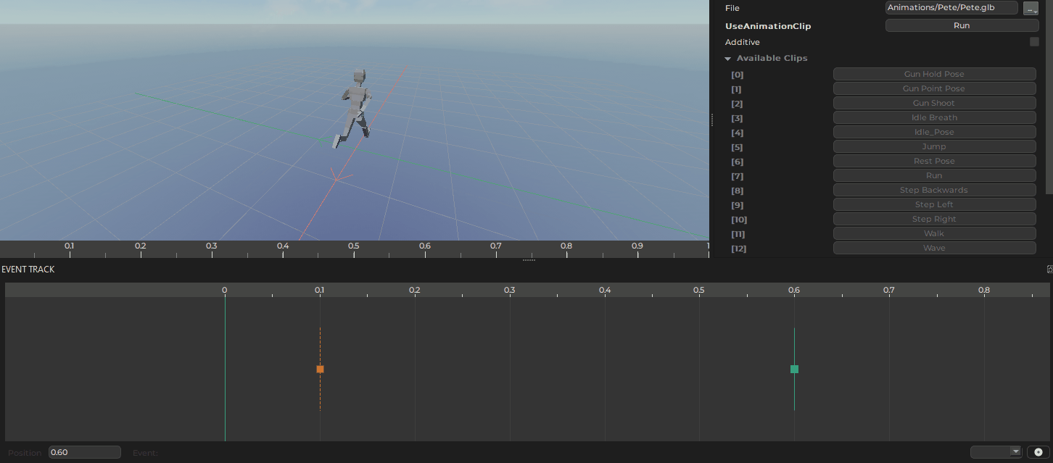Click the Event Track panel maximize icon

[1049, 269]
